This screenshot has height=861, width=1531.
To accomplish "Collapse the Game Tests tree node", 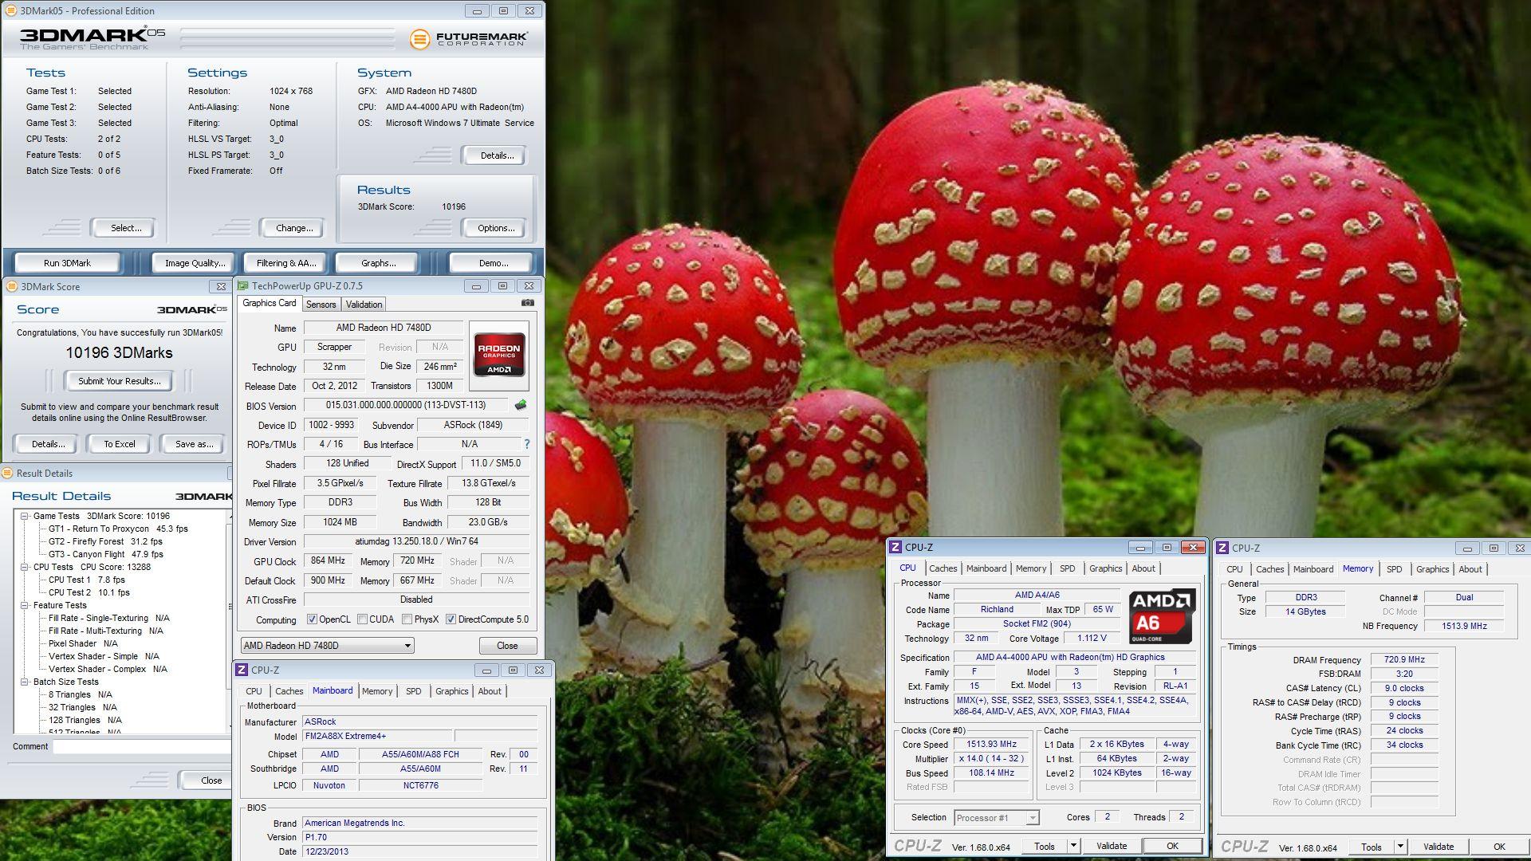I will [25, 516].
